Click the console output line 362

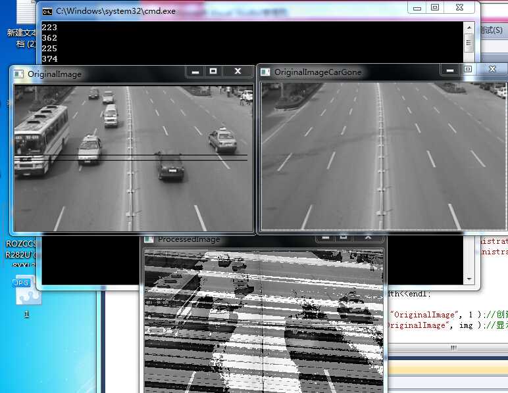[x=49, y=38]
